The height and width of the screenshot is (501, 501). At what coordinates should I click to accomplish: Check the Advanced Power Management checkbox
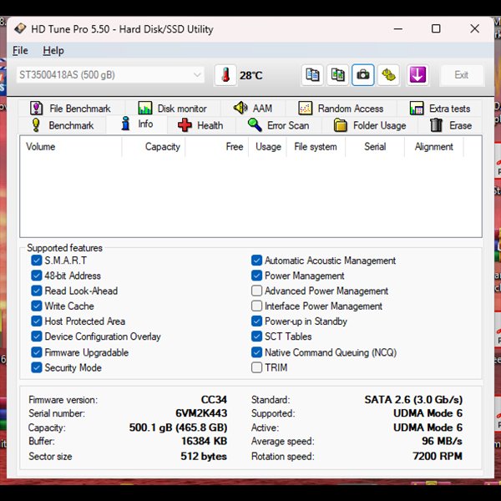(256, 291)
